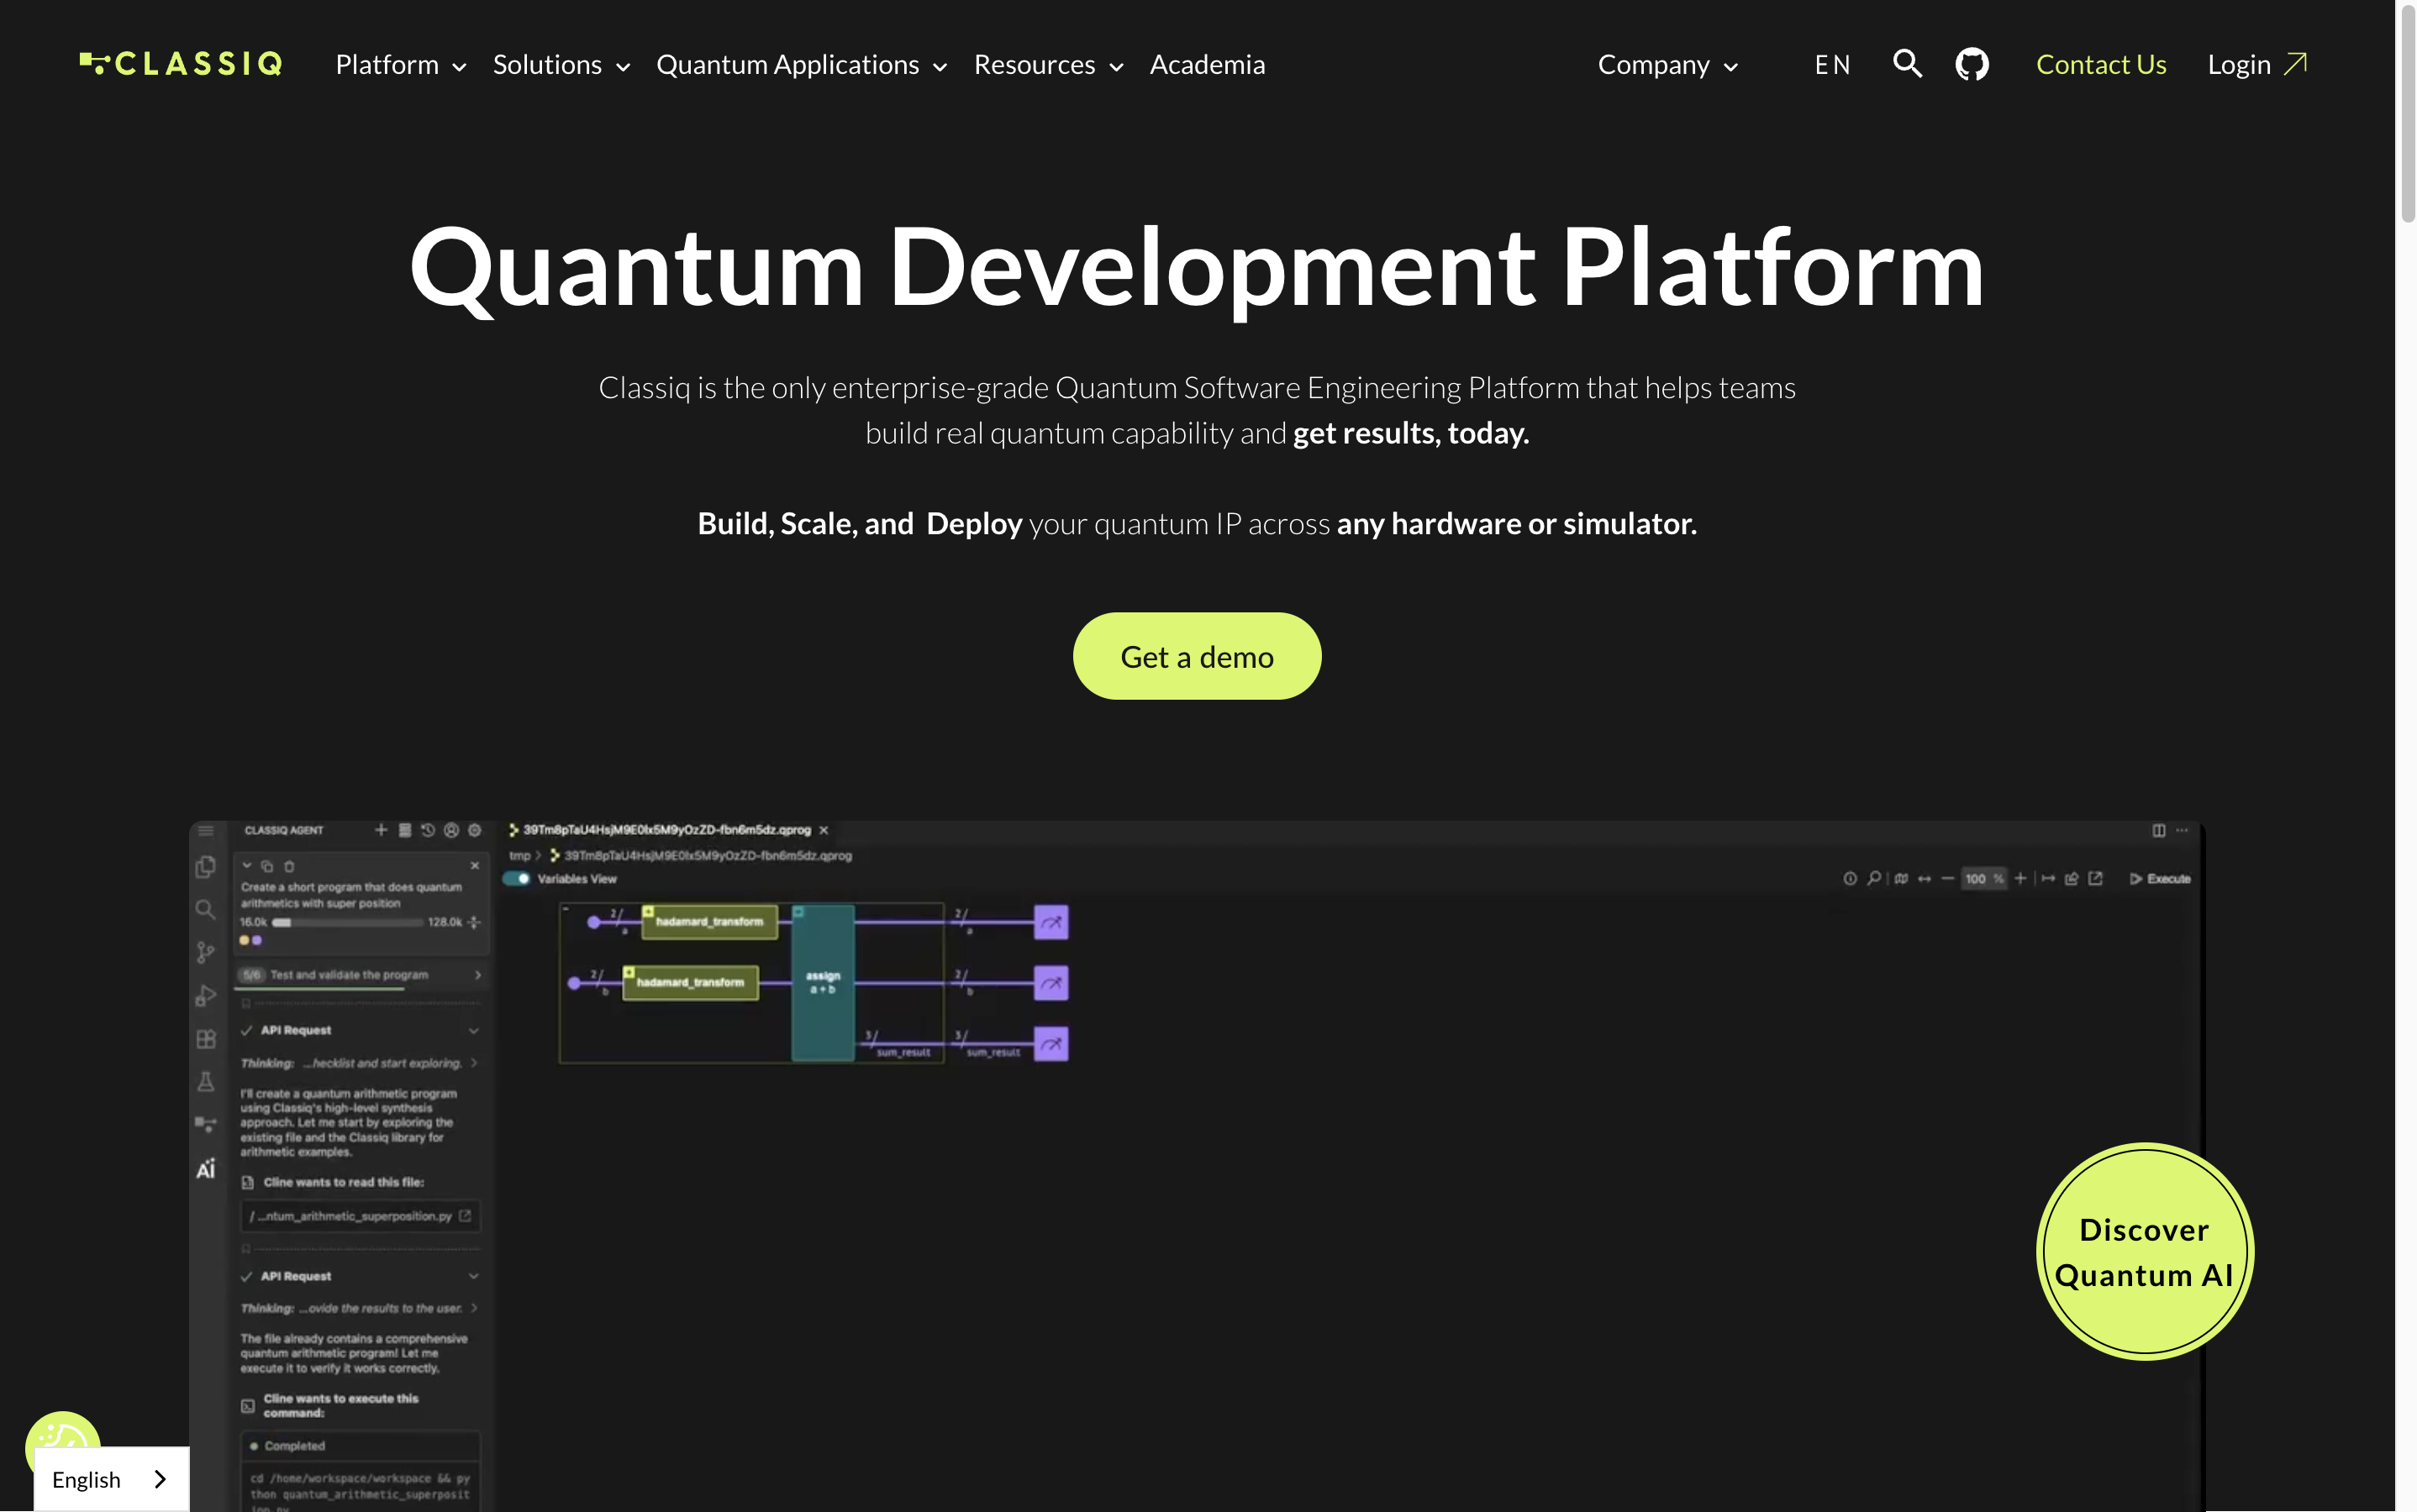Click the split editor icon
Screen dimensions: 2417x1512
tap(2159, 831)
